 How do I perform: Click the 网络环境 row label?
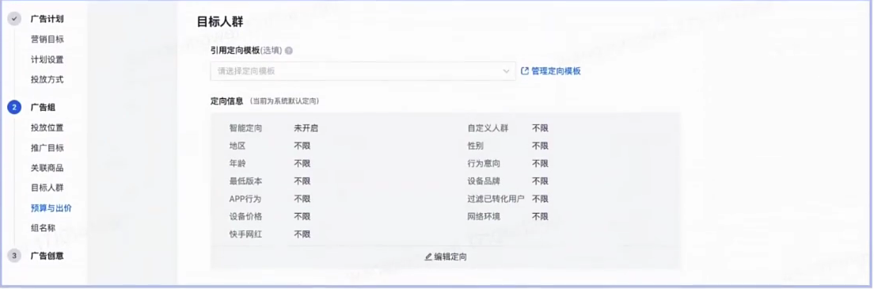coord(484,216)
